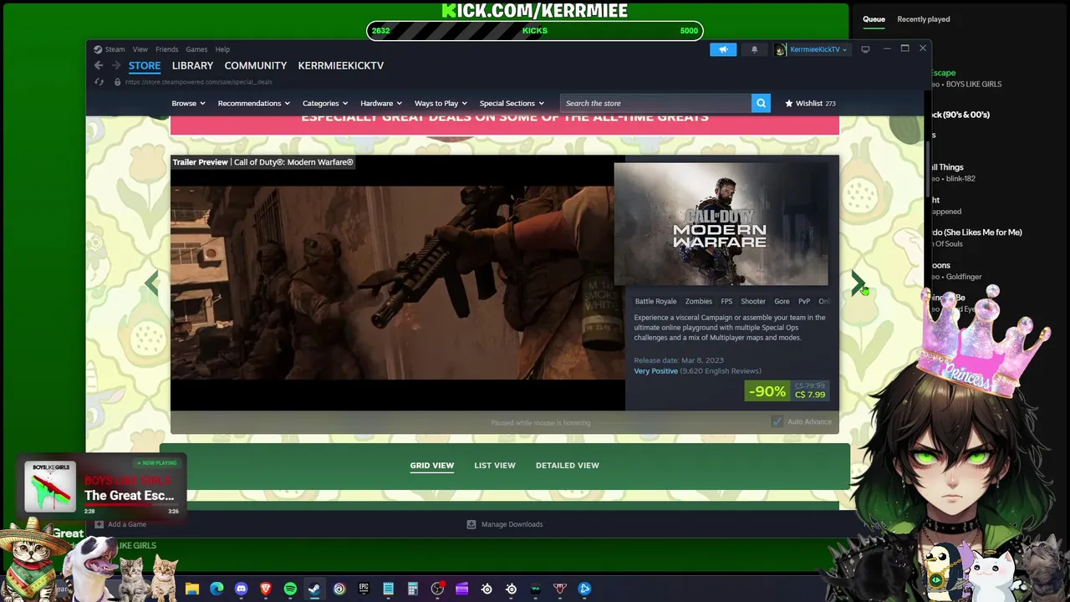The height and width of the screenshot is (602, 1070).
Task: Expand Ways to Play dropdown
Action: tap(441, 103)
